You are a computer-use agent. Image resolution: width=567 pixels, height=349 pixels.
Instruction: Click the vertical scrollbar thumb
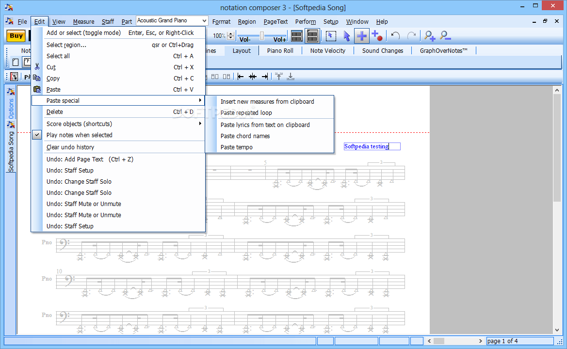tap(557, 148)
